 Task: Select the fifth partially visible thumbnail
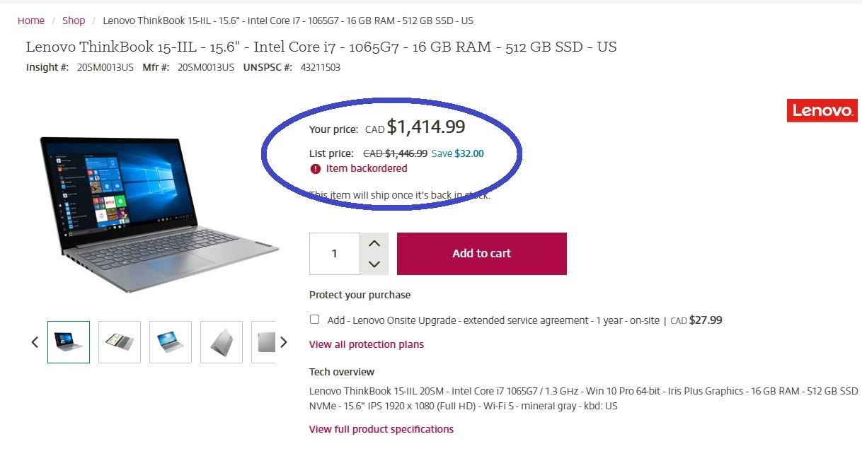[264, 342]
